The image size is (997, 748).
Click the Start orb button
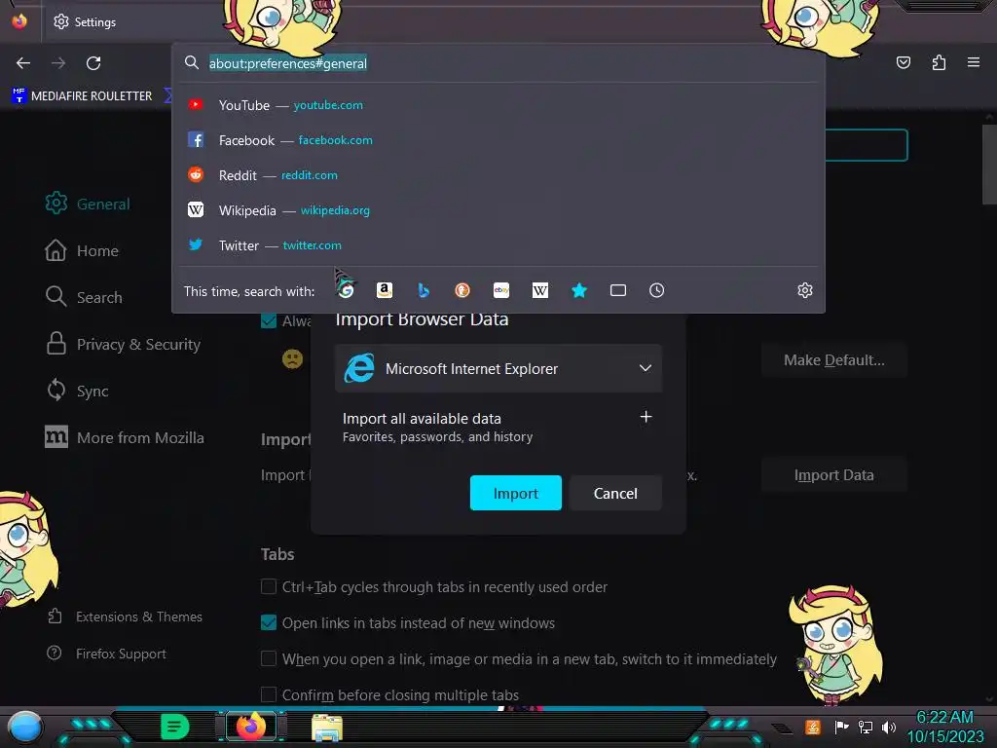coord(25,728)
